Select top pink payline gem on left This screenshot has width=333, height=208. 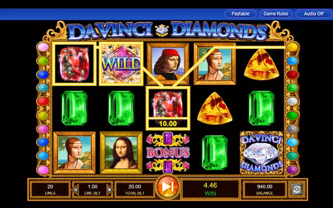(x=43, y=47)
